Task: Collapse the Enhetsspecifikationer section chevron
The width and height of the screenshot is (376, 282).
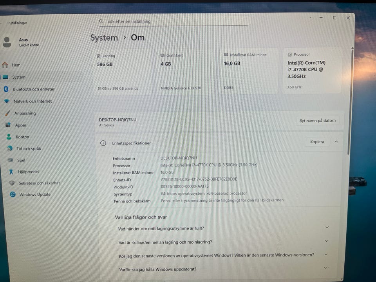Action: point(336,141)
